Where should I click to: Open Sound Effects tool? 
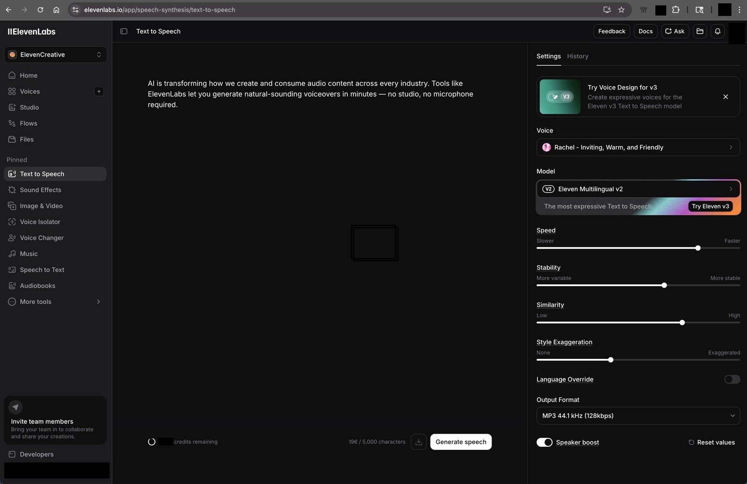coord(55,190)
